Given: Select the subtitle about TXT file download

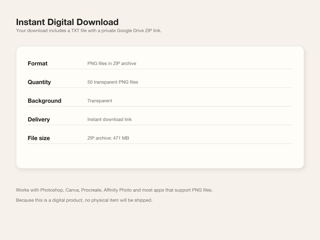Looking at the screenshot, I should tap(89, 31).
